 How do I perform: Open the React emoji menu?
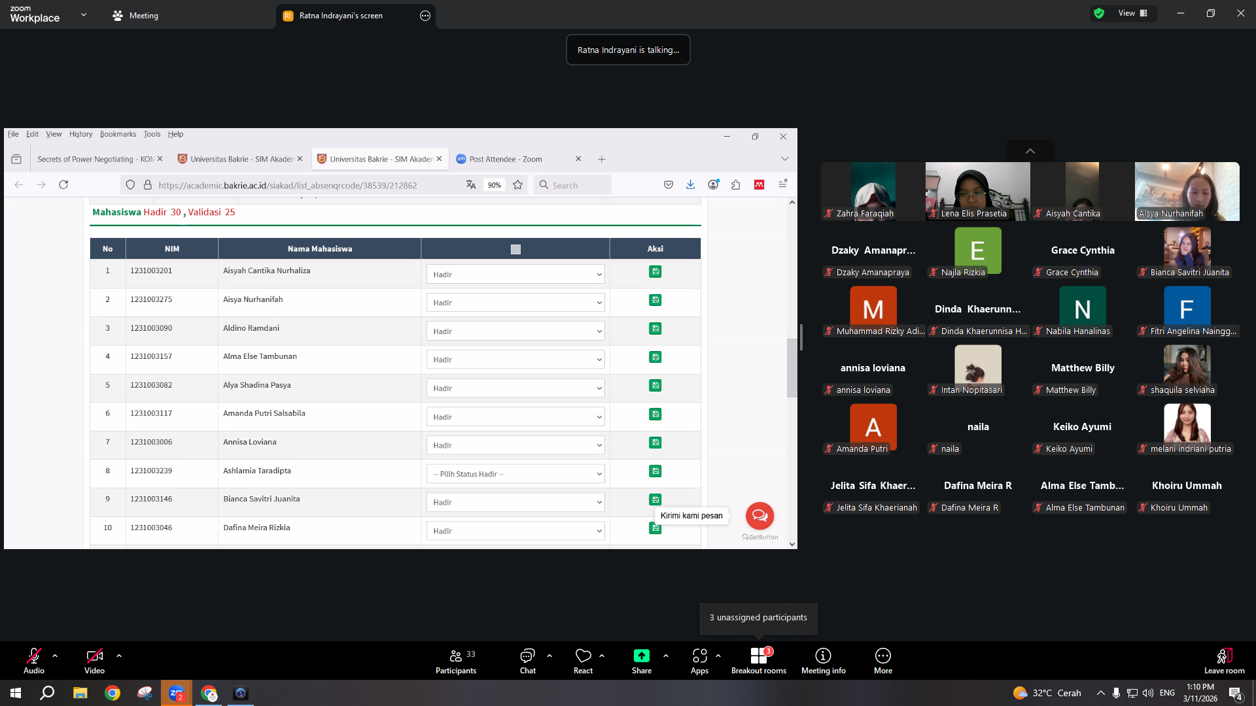pyautogui.click(x=583, y=661)
